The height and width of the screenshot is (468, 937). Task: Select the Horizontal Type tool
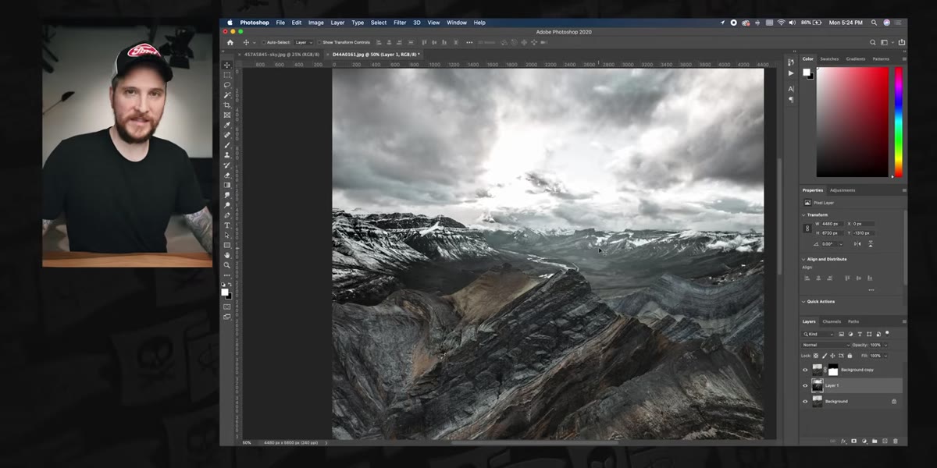[227, 225]
